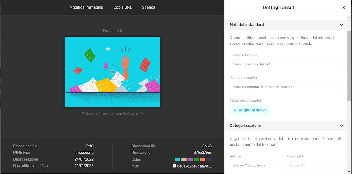Screen dimensions: 352x174
Task: Click the 86 kB file size value
Action: pos(207,146)
